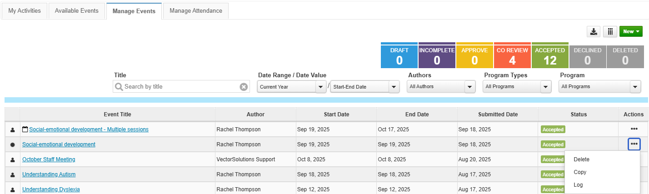Image resolution: width=649 pixels, height=194 pixels.
Task: Click the Accepted badge in the Multiple sessions row
Action: 553,129
